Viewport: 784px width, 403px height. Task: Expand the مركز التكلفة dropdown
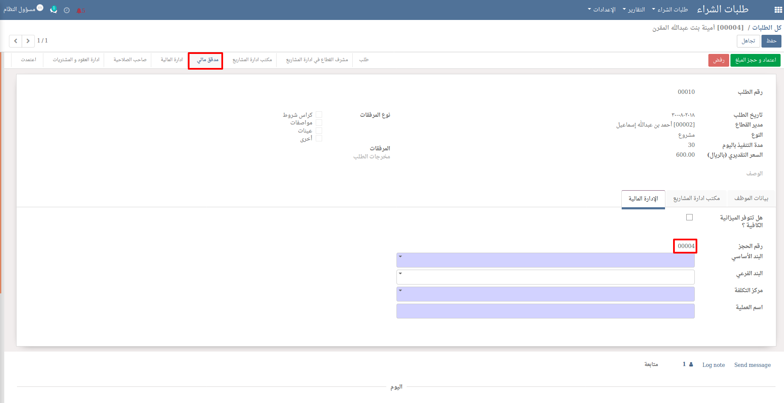pyautogui.click(x=546, y=294)
